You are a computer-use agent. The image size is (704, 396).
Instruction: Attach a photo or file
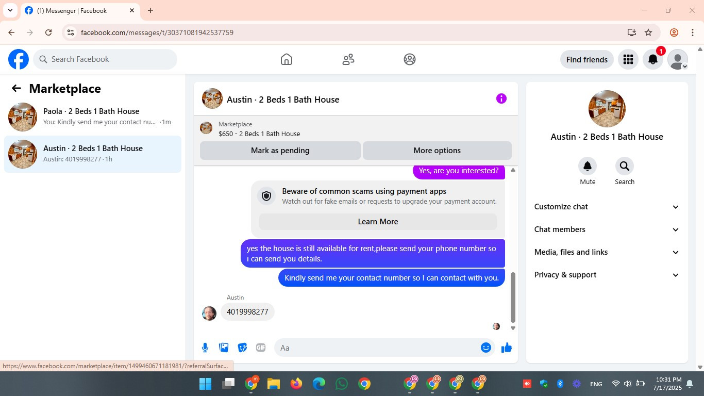pyautogui.click(x=224, y=348)
